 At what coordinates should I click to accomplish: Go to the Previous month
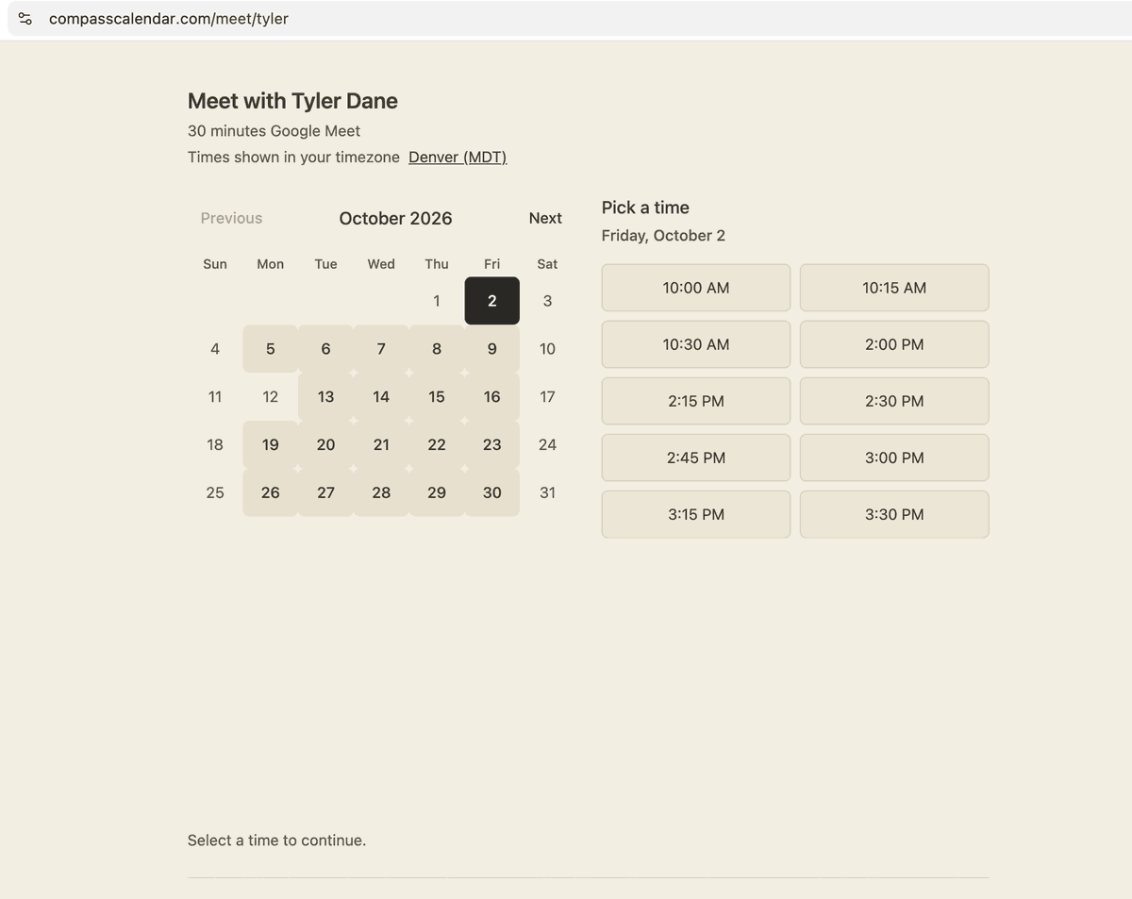tap(231, 218)
